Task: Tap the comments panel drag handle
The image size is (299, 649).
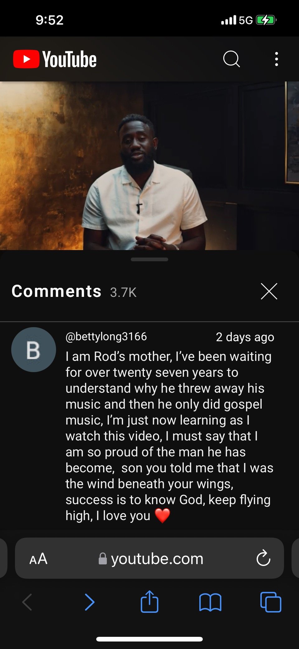Action: coord(149,259)
